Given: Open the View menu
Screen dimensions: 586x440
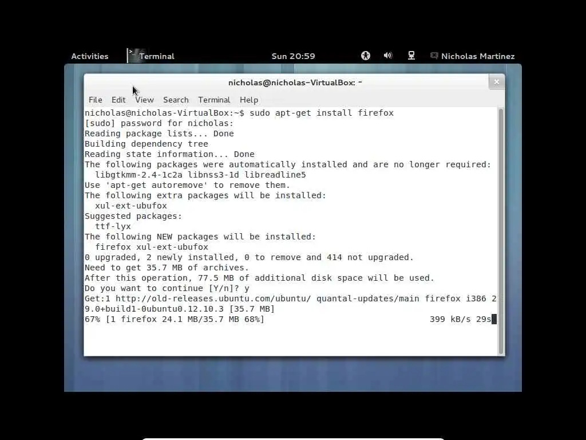Looking at the screenshot, I should pos(144,100).
